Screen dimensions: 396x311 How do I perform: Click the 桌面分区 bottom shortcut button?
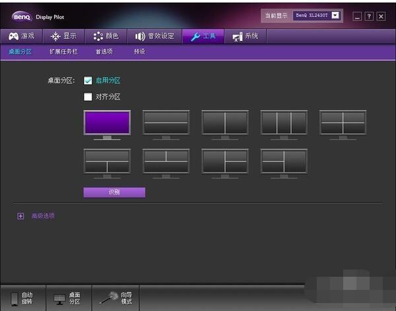click(x=69, y=298)
